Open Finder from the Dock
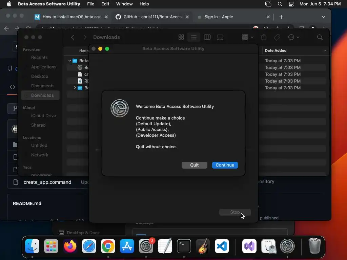This screenshot has width=347, height=260. 32,246
